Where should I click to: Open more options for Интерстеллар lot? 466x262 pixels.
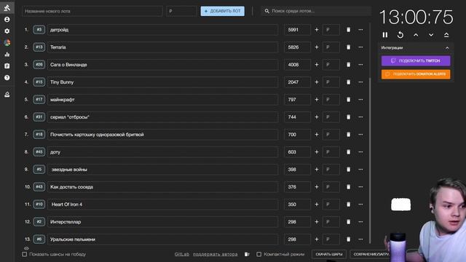(360, 222)
